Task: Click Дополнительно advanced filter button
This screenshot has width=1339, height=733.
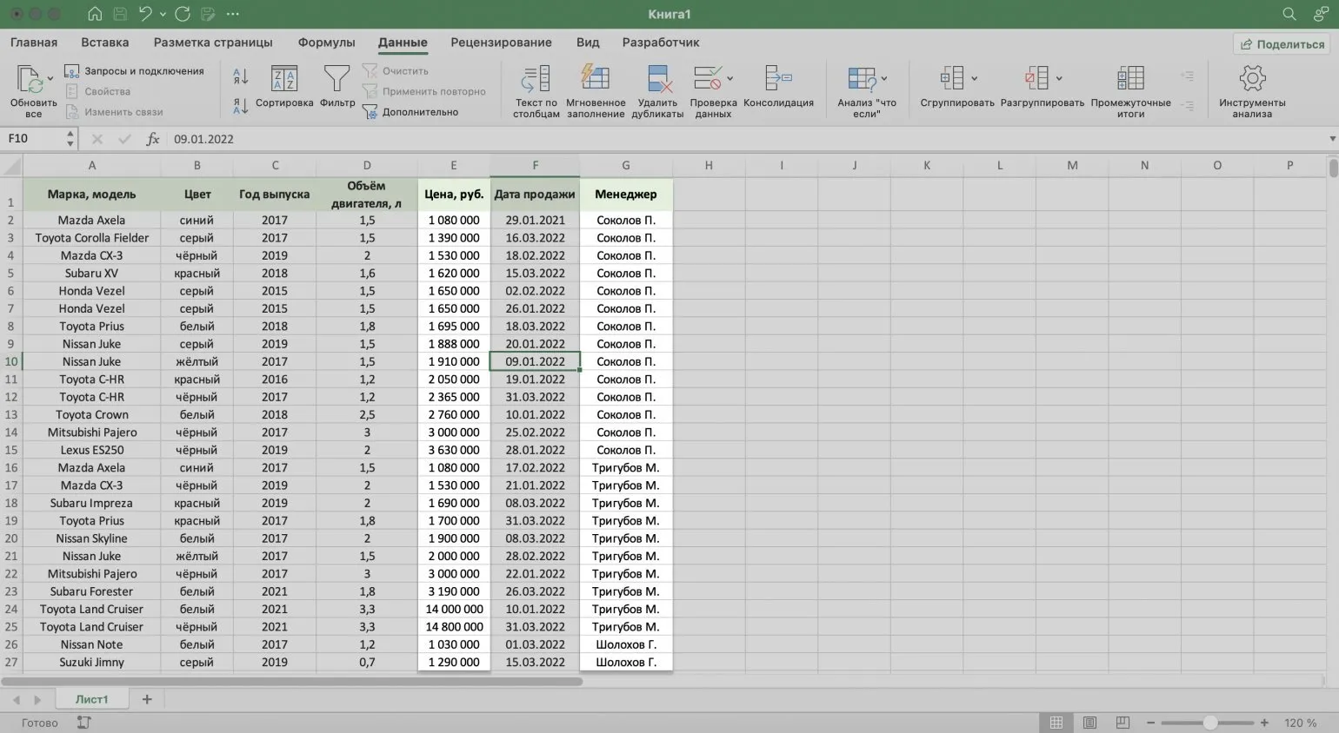Action: 410,112
